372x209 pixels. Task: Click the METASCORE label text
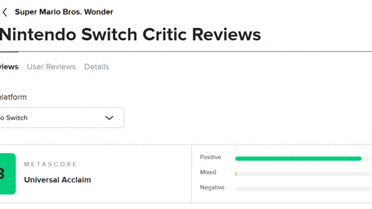point(51,164)
